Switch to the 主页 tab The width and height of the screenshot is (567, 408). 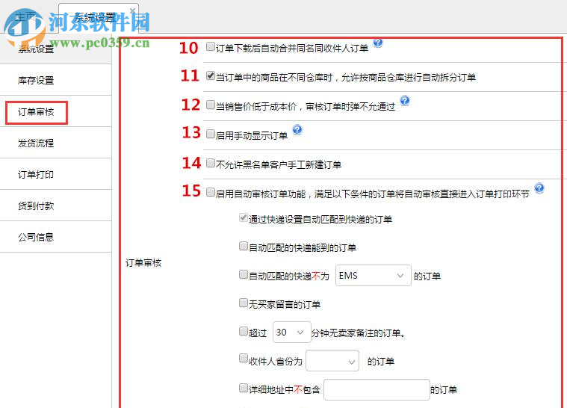coord(26,16)
